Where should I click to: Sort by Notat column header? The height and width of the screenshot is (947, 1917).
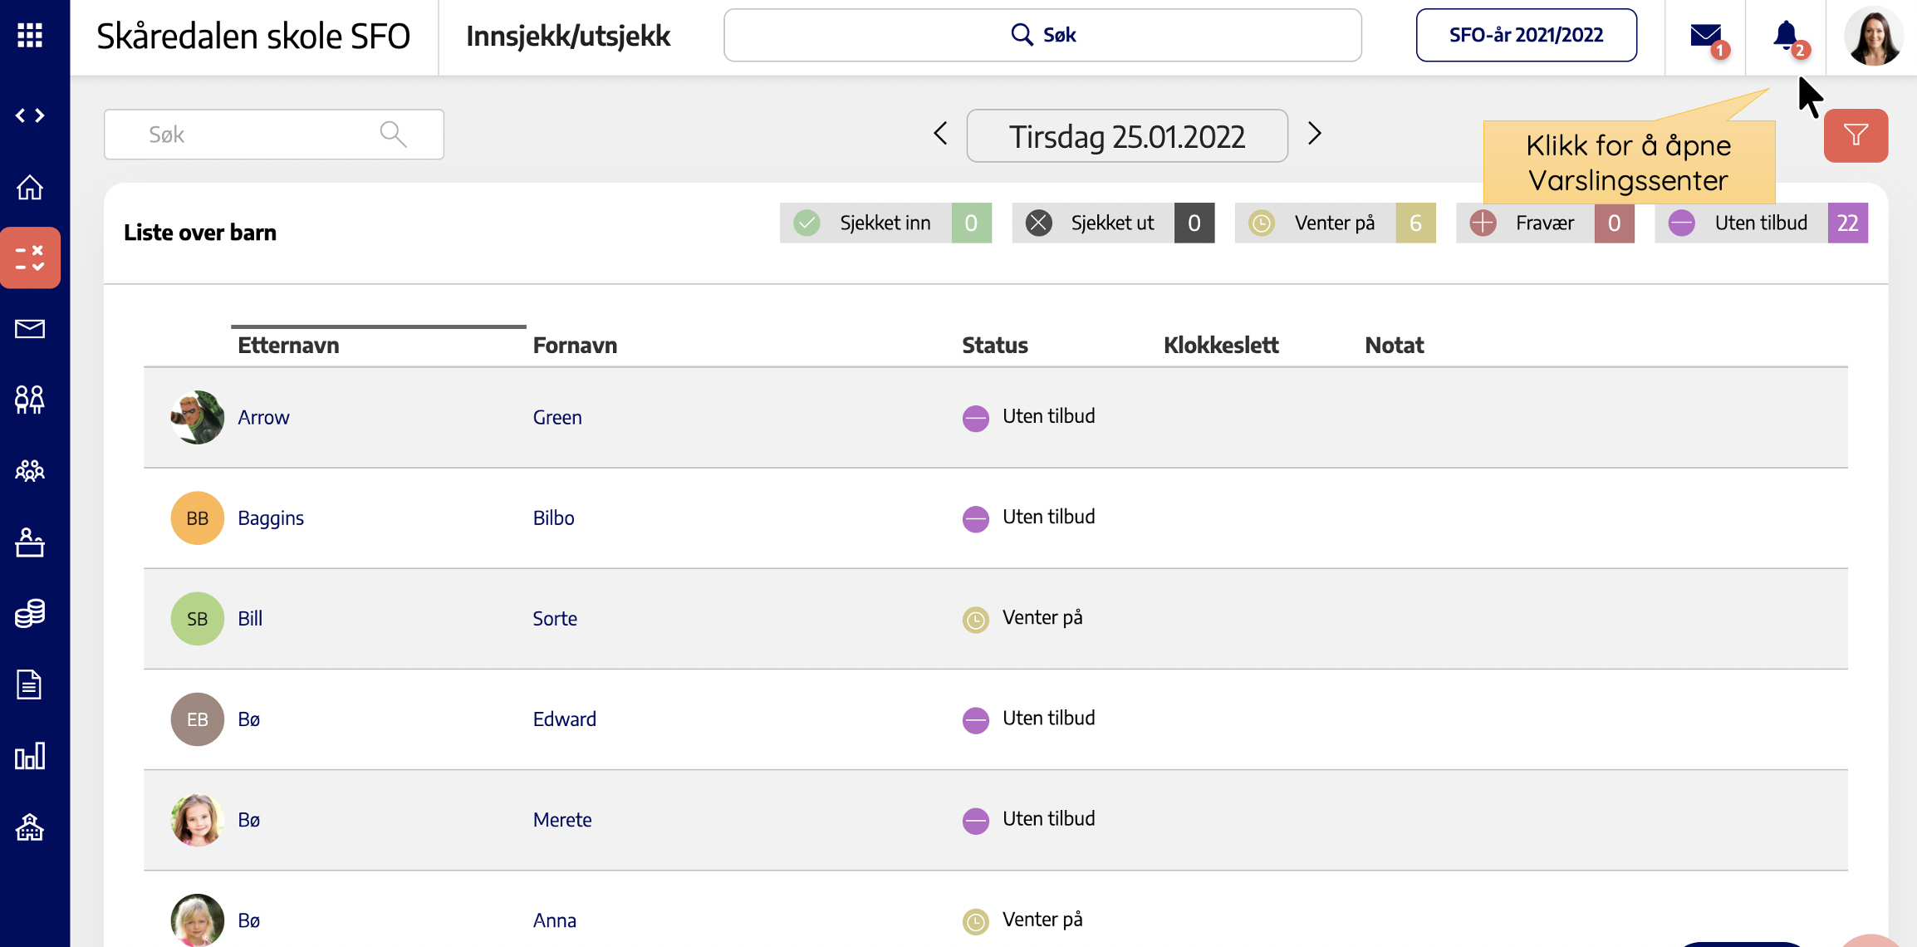click(x=1394, y=346)
